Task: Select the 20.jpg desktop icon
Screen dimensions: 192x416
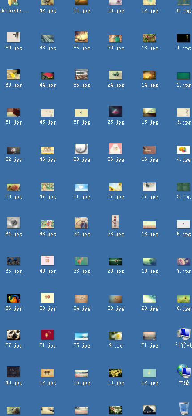Action: pos(149,299)
